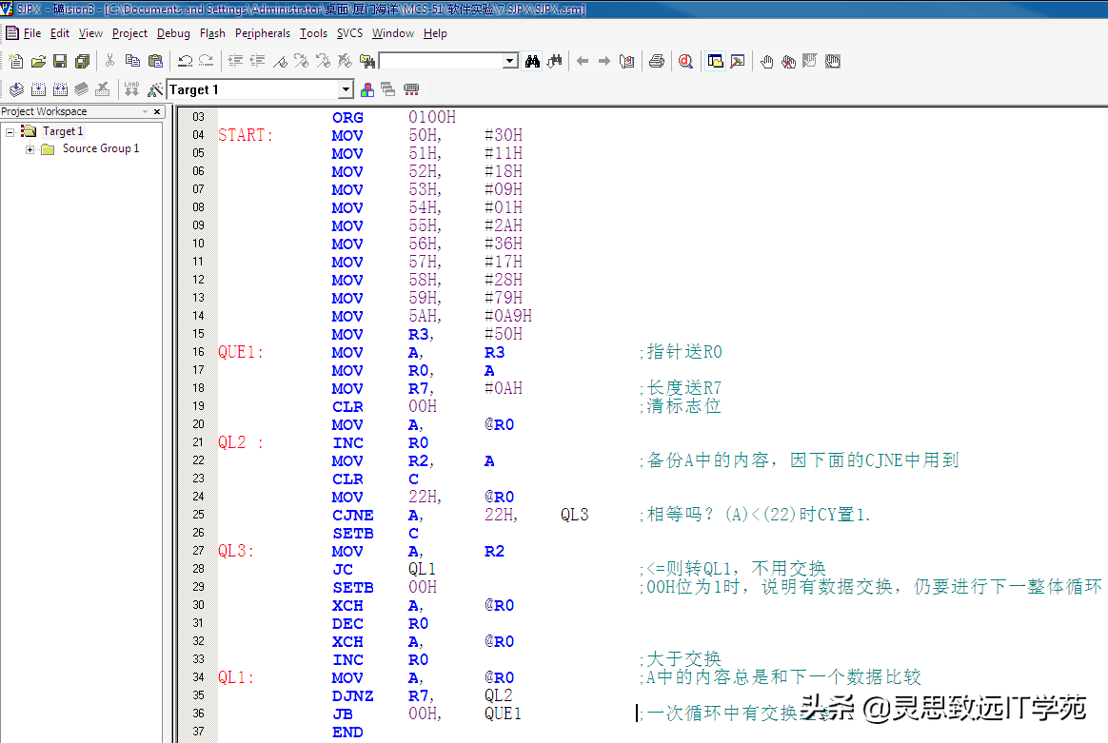Toggle Output window icon

pyautogui.click(x=738, y=62)
